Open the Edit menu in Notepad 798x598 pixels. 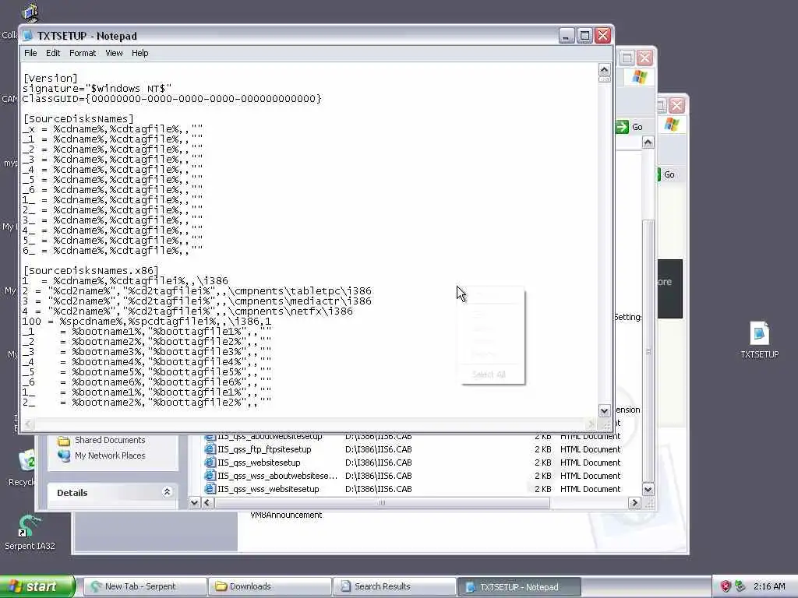(x=53, y=53)
